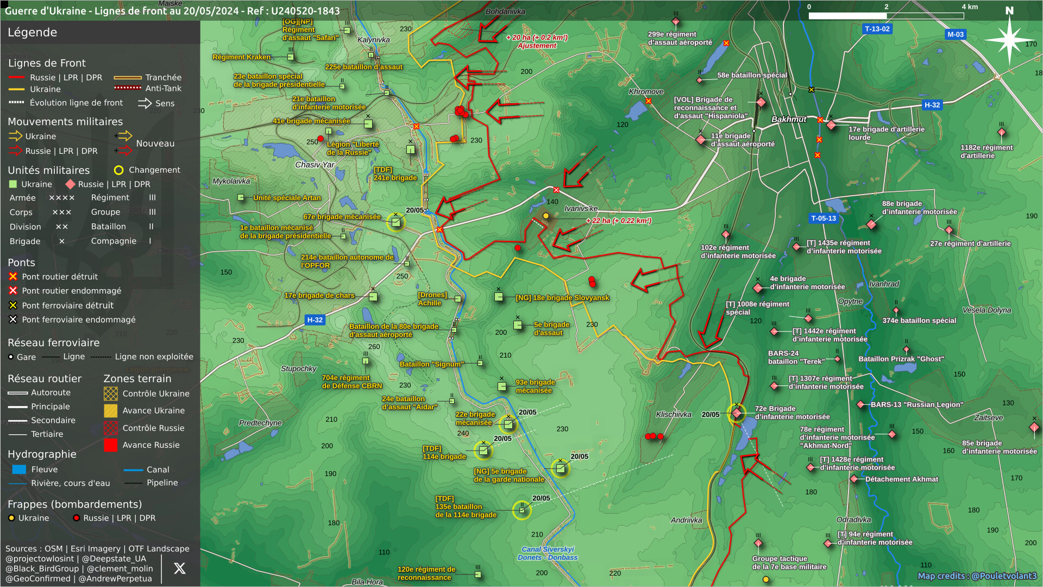Click the H-32 road badge near Bakhmut
1043x587 pixels.
[x=932, y=105]
